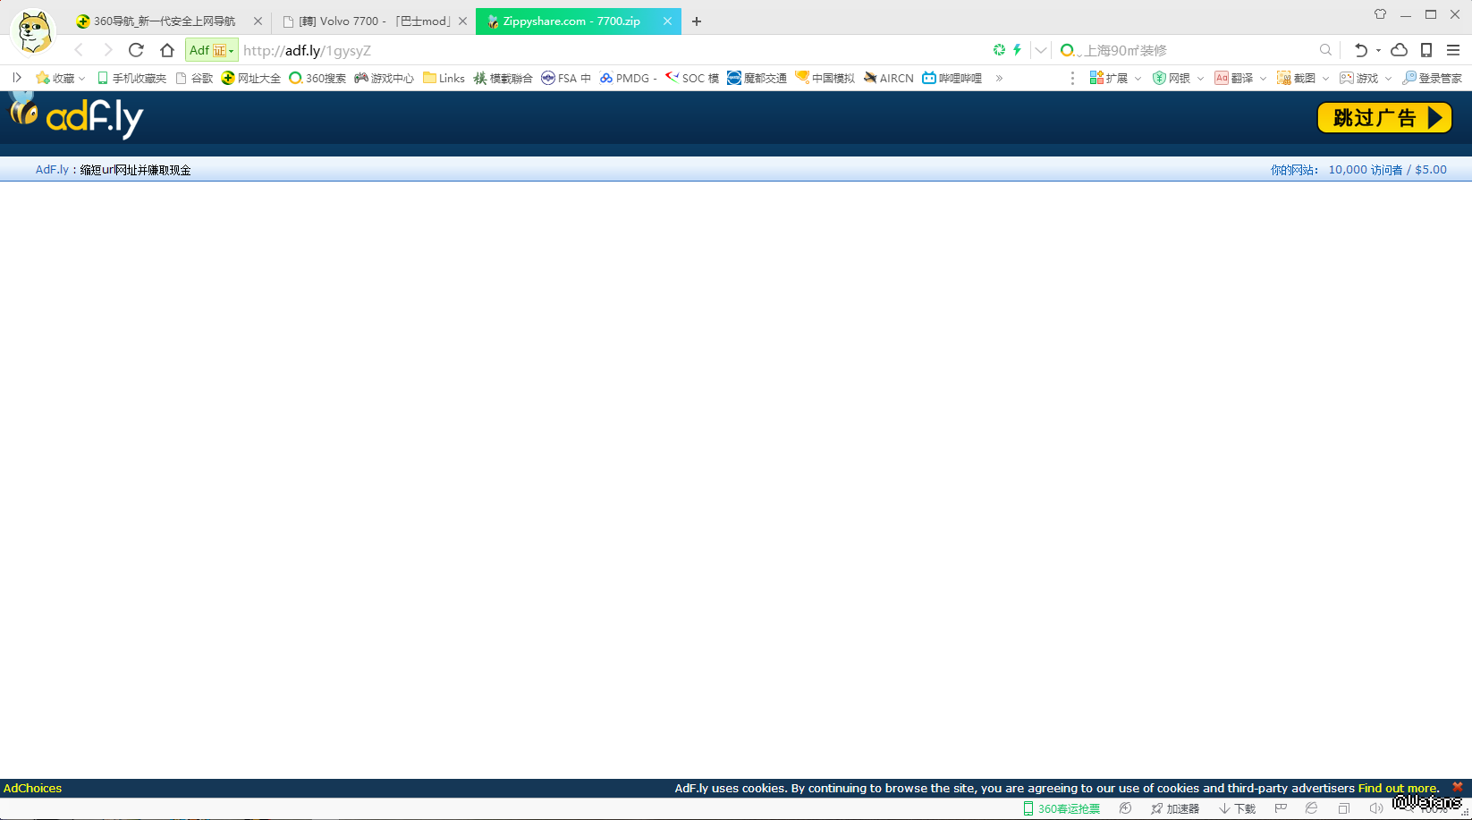Screen dimensions: 1472x820
Task: Click the Shiba dog profile avatar
Action: tap(33, 32)
